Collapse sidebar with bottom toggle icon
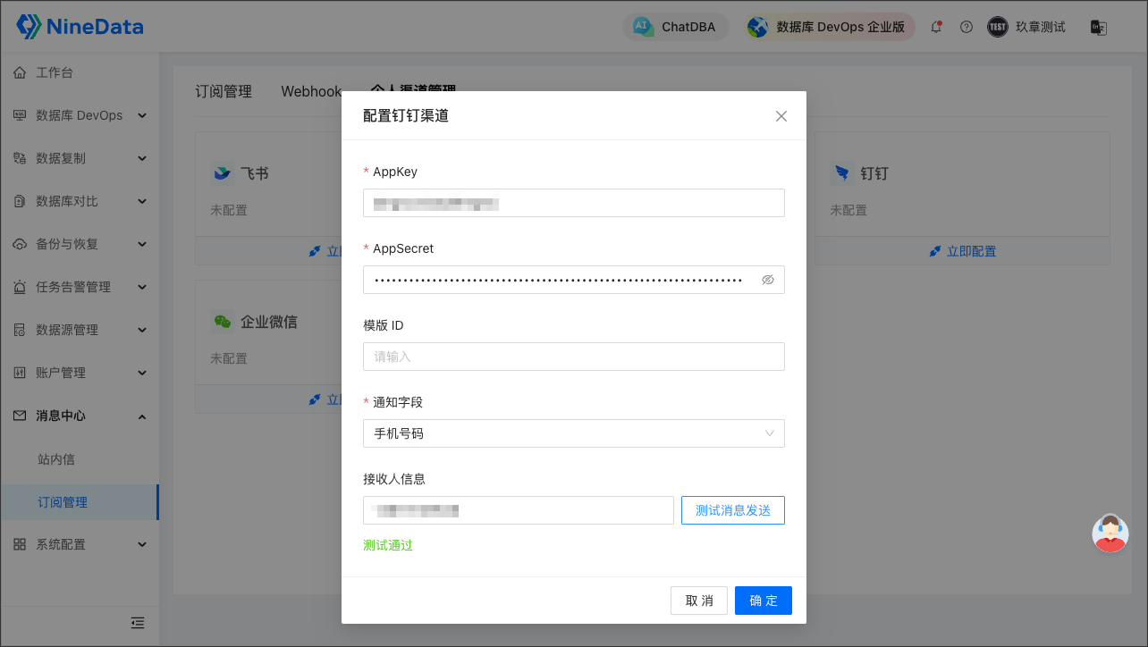Screen dimensions: 1148x647 pyautogui.click(x=138, y=623)
